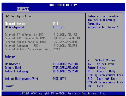This screenshot has height=96, width=126.
Task: Click Current IP address in BMC label
Action: [x=25, y=35]
